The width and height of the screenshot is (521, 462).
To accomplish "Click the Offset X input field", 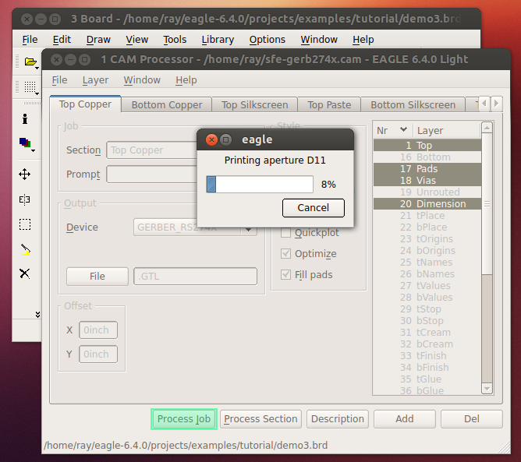I will pyautogui.click(x=98, y=330).
